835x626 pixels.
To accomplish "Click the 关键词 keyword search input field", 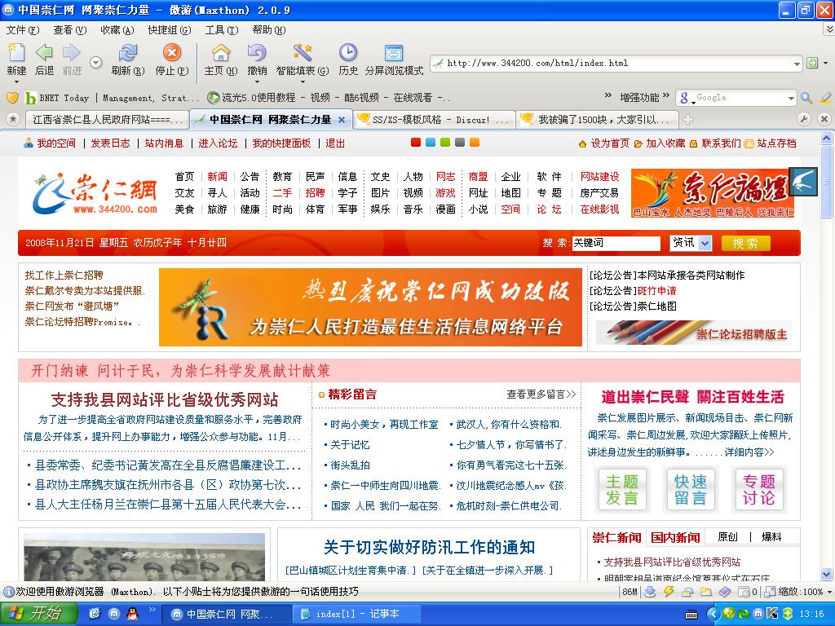I will coord(616,243).
